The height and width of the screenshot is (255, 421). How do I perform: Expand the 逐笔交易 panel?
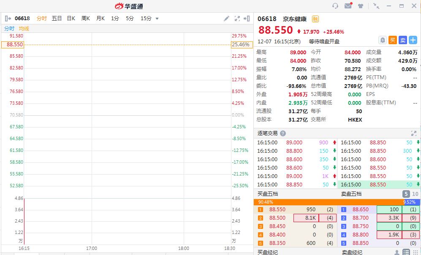(x=413, y=133)
